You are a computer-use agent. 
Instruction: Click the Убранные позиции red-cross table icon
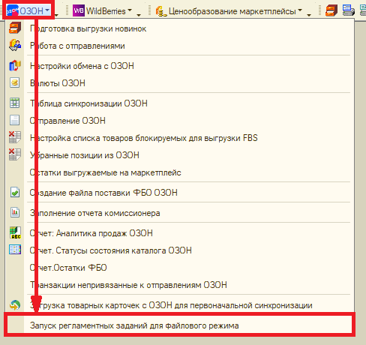15,154
